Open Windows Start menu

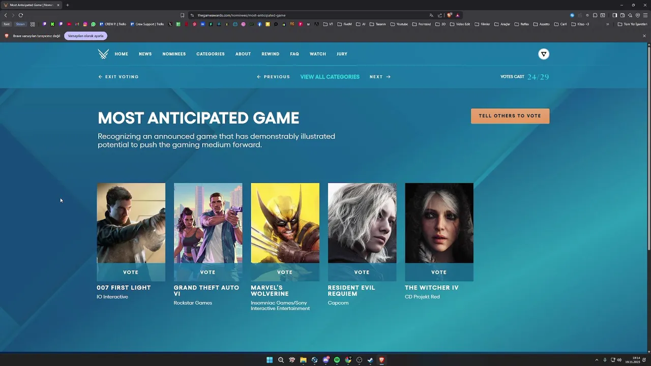coord(270,360)
